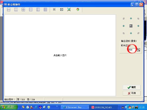Image resolution: width=147 pixels, height=110 pixels.
Task: Click the square frame border toolbar icon
Action: [62, 9]
